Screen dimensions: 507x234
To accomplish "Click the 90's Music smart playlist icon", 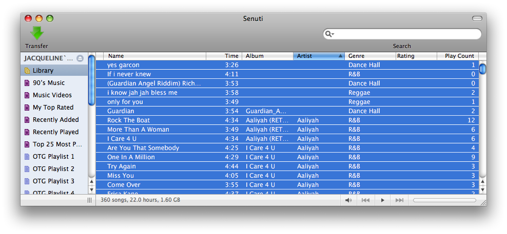I will (27, 83).
